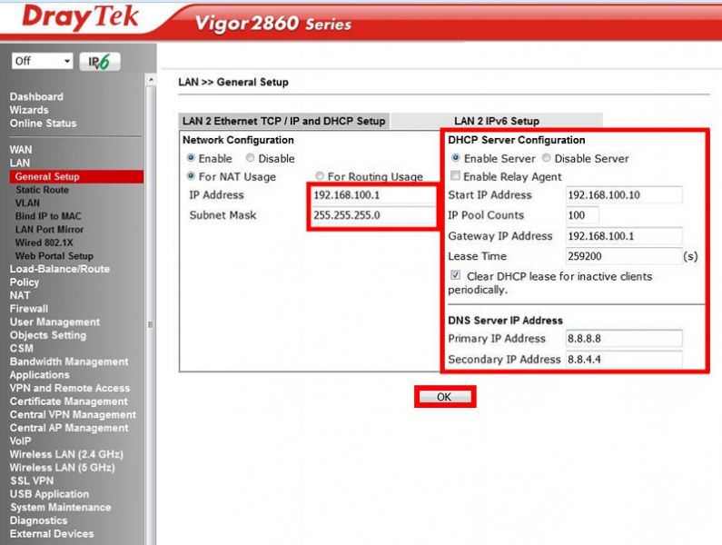Expand the Policy menu

point(25,282)
